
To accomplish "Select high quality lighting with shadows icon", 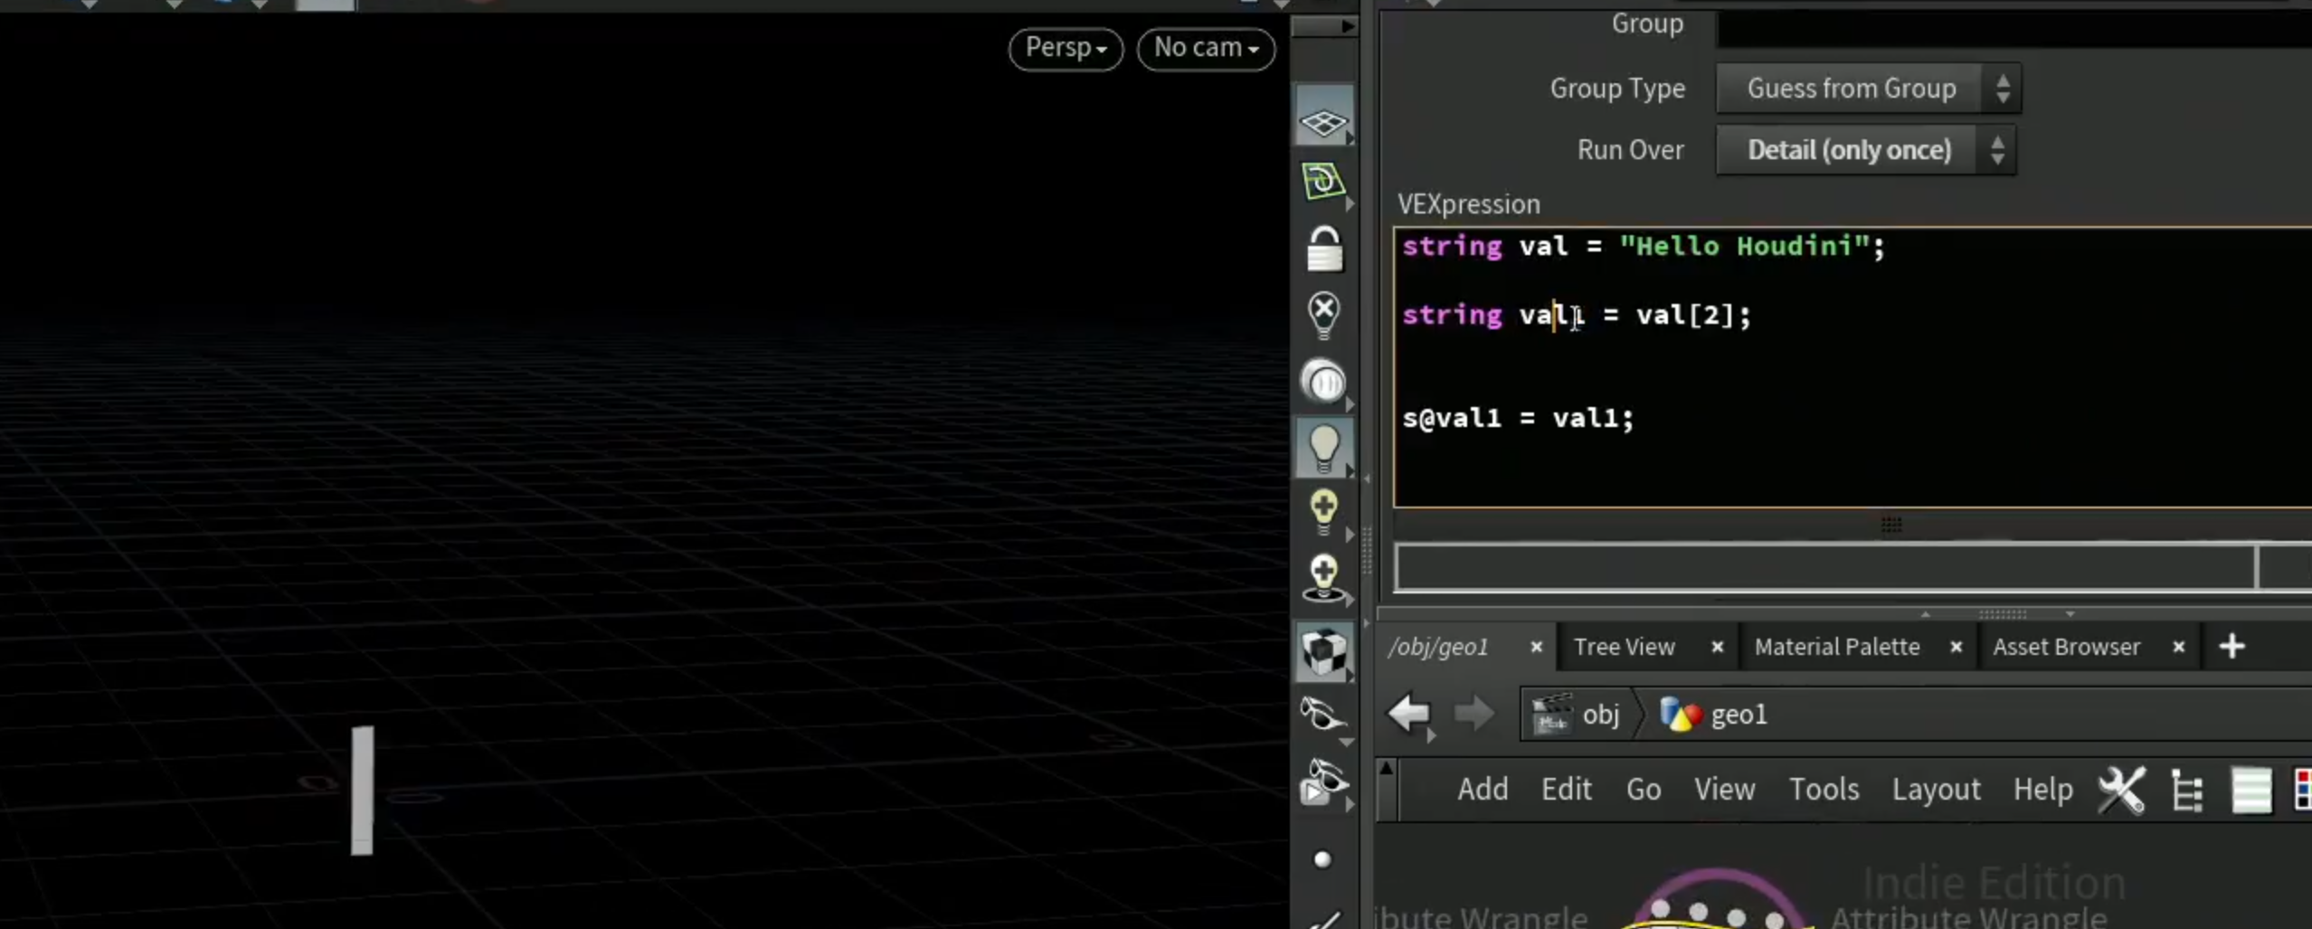I will coord(1323,578).
